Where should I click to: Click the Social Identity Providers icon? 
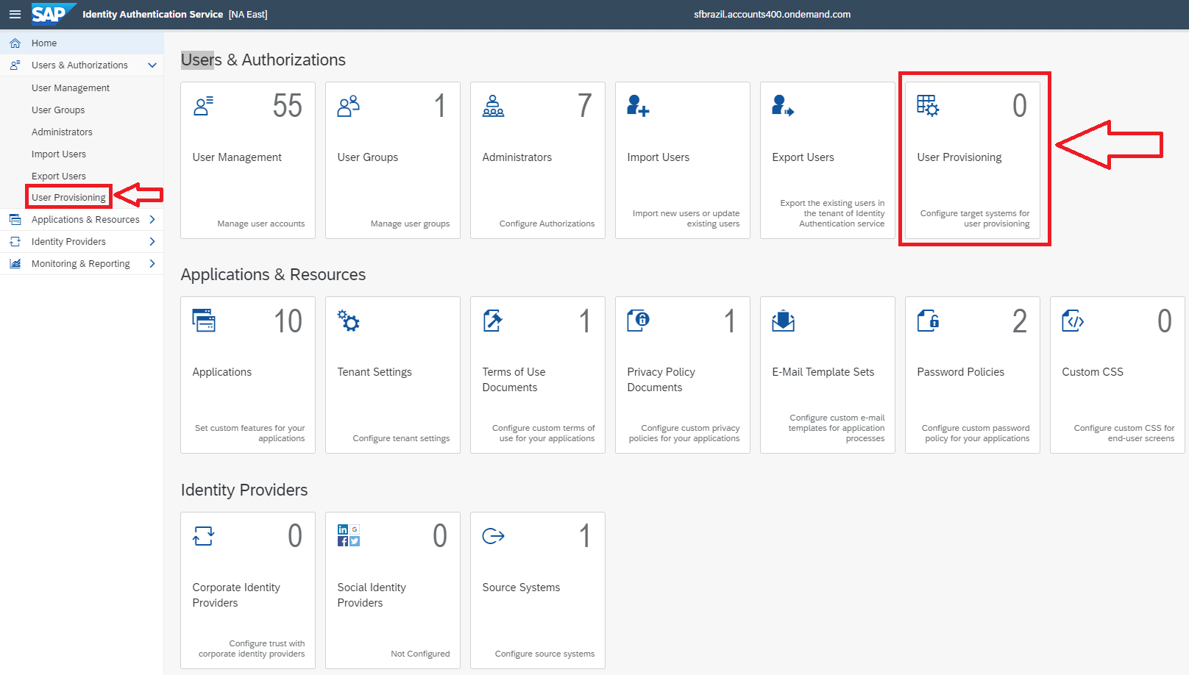coord(349,535)
